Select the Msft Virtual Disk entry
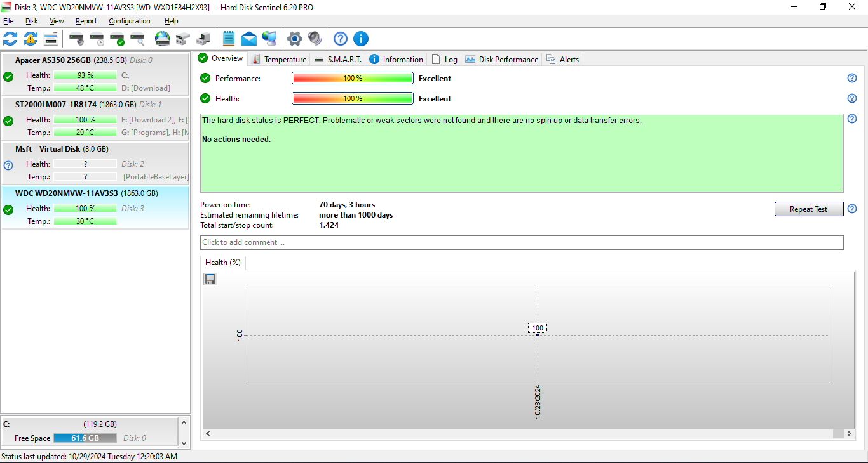This screenshot has height=463, width=868. [95, 164]
